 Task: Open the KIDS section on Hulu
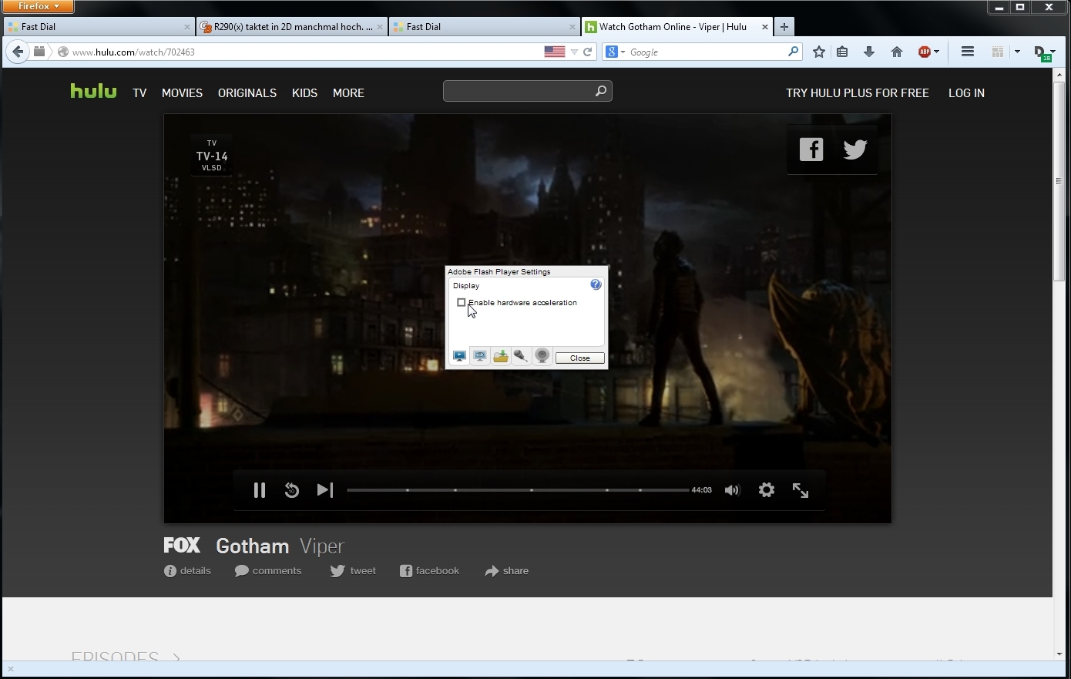tap(304, 92)
